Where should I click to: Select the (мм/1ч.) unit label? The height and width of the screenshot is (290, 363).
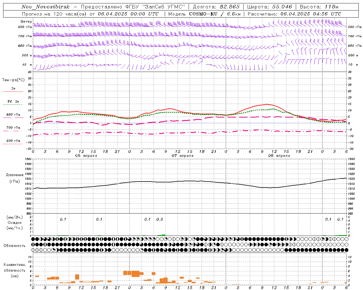coord(15,228)
